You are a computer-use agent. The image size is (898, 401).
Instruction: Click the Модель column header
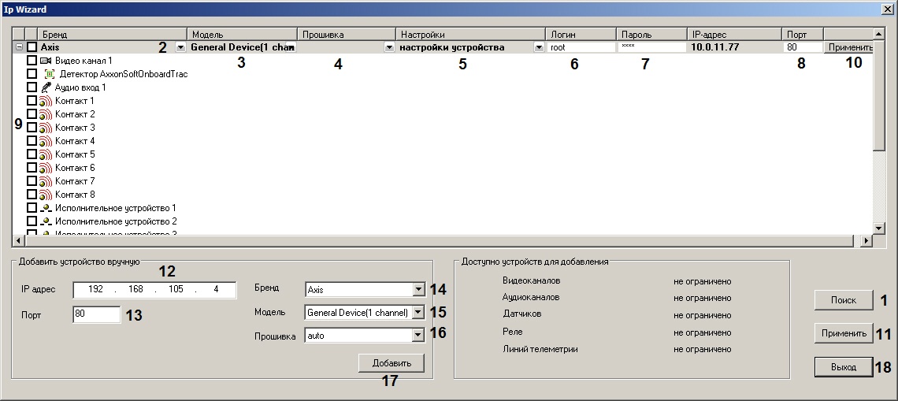pos(242,35)
